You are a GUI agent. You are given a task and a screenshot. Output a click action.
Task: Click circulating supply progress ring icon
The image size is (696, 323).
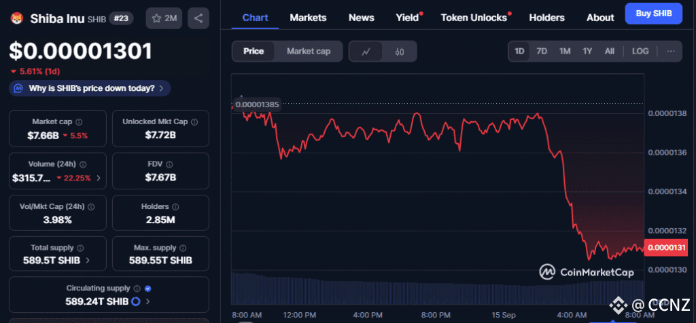(x=136, y=302)
